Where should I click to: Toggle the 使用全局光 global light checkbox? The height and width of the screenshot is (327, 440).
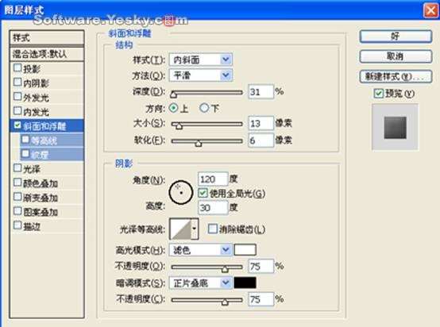pyautogui.click(x=203, y=193)
